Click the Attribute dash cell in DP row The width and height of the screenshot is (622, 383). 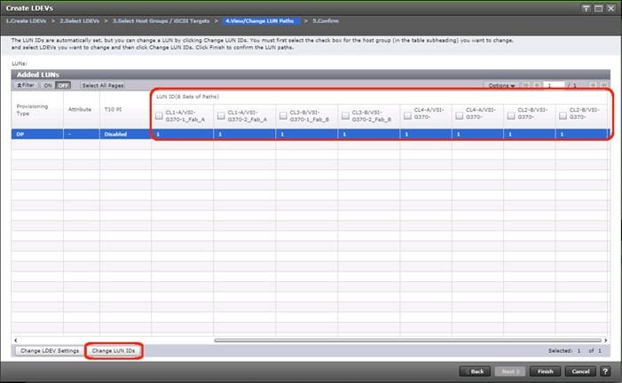coord(82,134)
